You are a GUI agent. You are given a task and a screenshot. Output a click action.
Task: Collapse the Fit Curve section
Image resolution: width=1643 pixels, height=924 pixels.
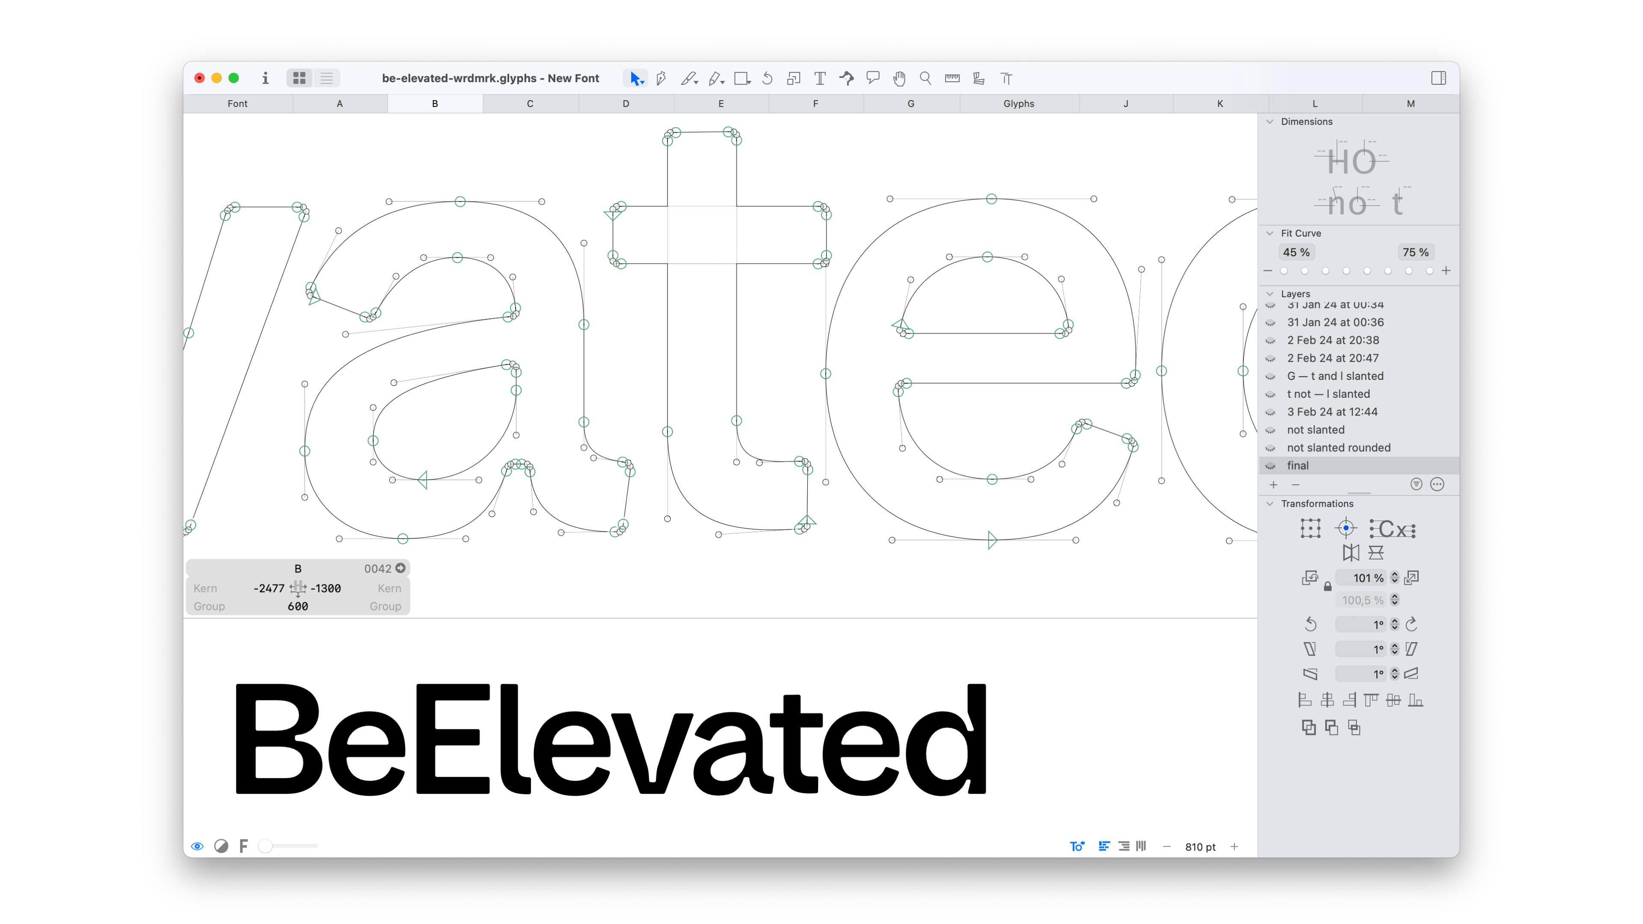coord(1270,234)
